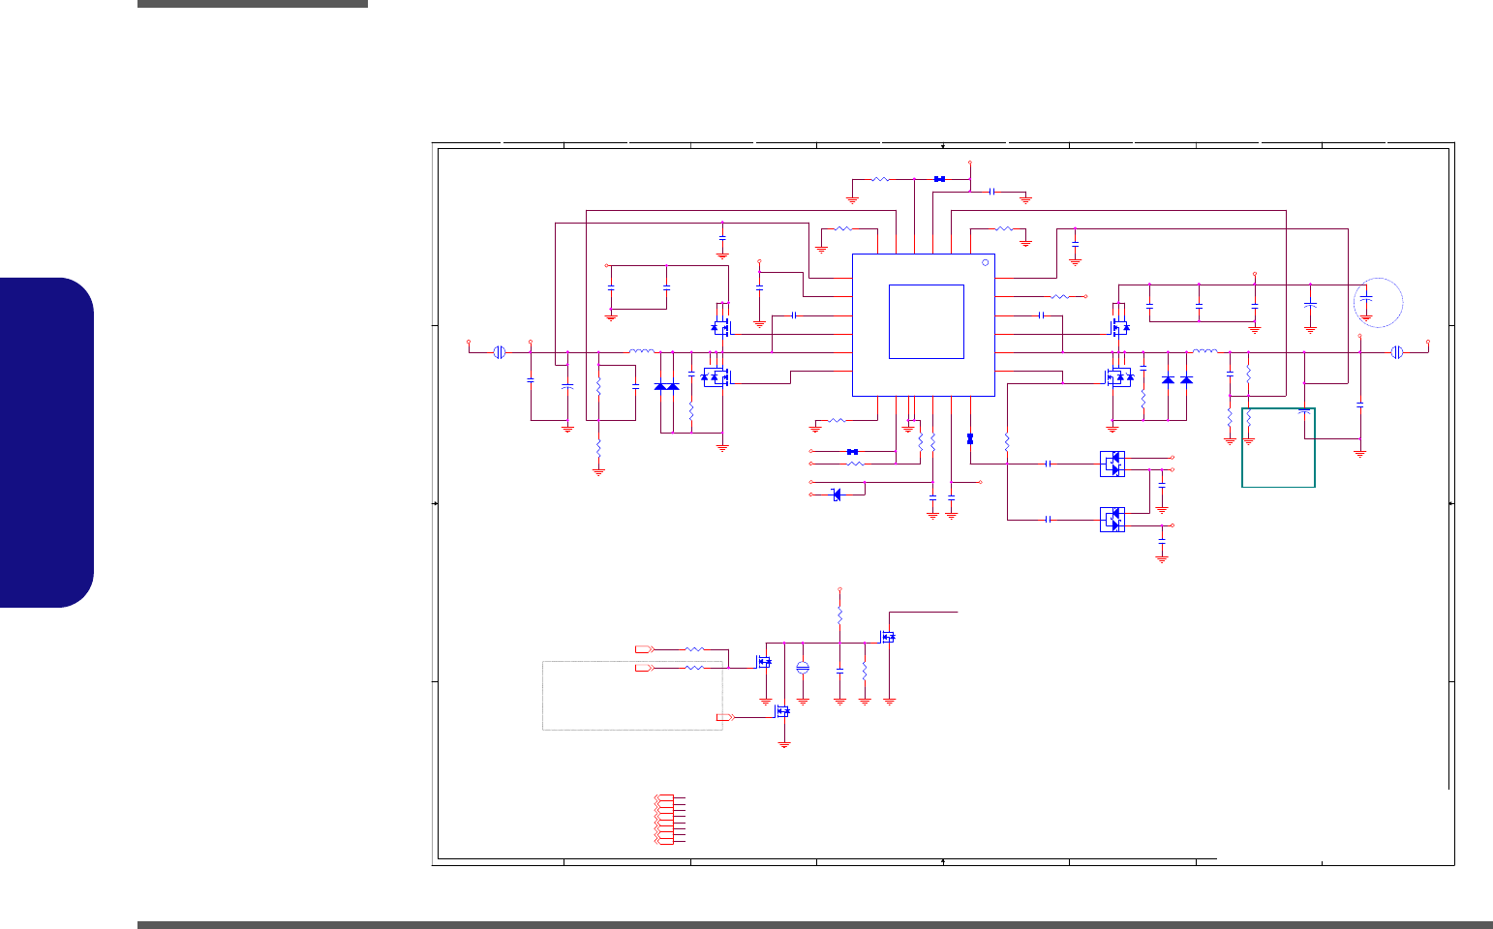Select the blue horizontal jumper below-left of the IC

point(852,452)
